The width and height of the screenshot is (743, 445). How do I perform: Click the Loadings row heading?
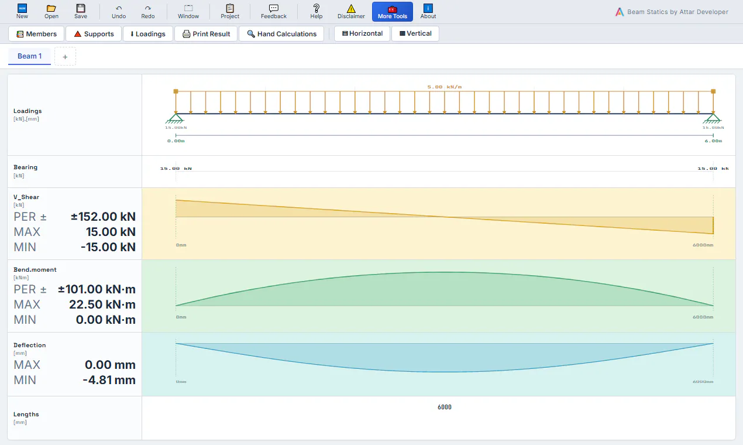coord(27,111)
